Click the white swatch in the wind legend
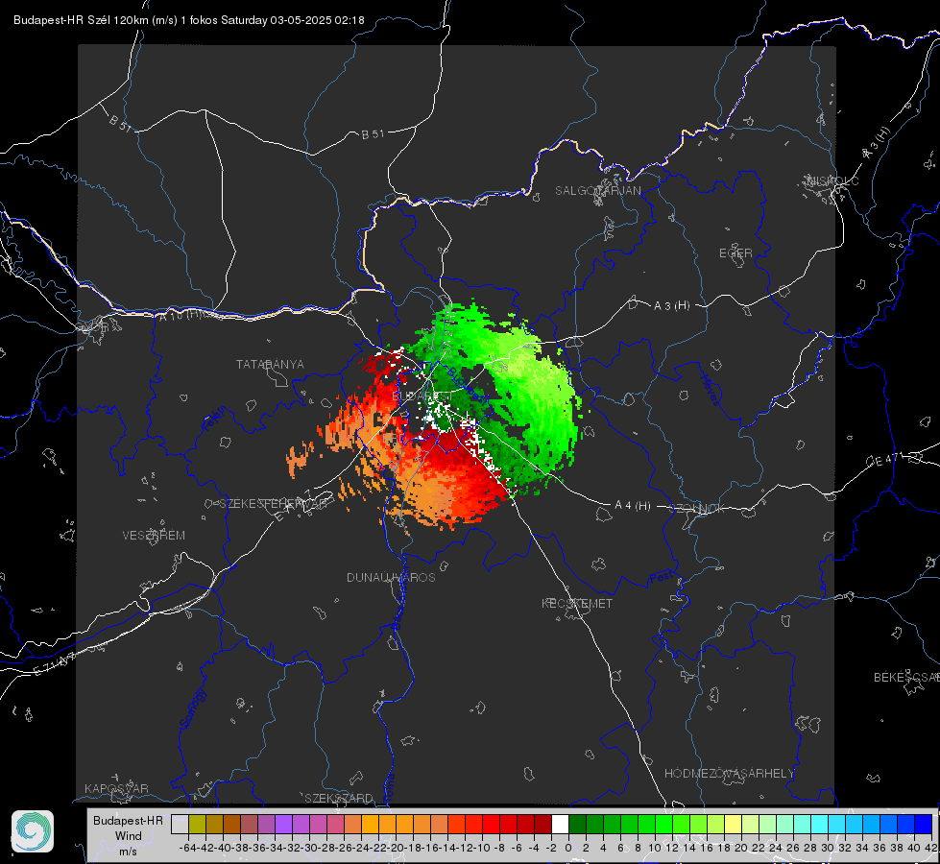 click(560, 824)
